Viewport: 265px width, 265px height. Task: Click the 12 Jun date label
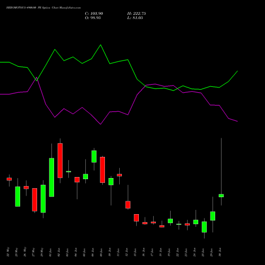tap(127, 252)
